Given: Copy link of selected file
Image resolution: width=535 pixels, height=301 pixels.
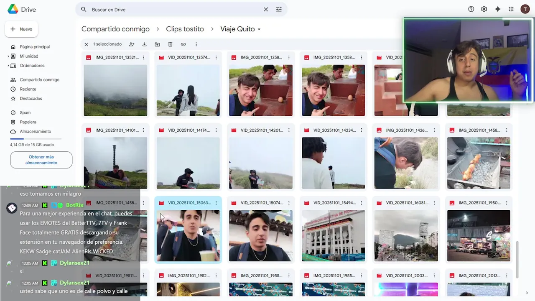Looking at the screenshot, I should coord(183,44).
